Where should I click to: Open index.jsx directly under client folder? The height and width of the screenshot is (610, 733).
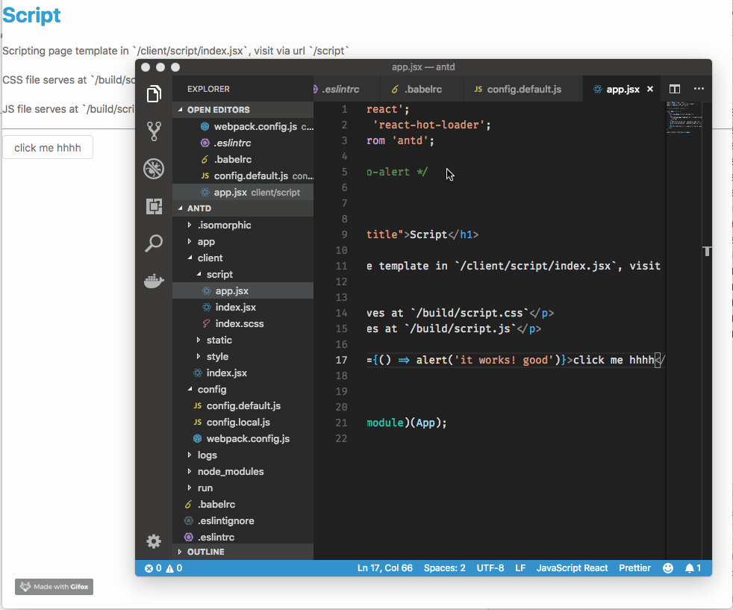click(243, 373)
